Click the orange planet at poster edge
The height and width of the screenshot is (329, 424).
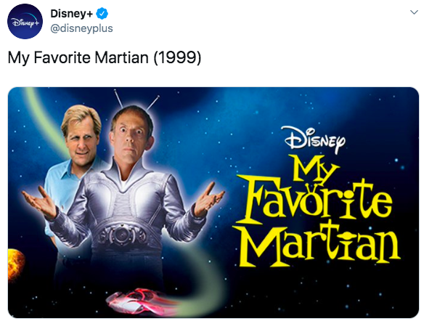16,266
